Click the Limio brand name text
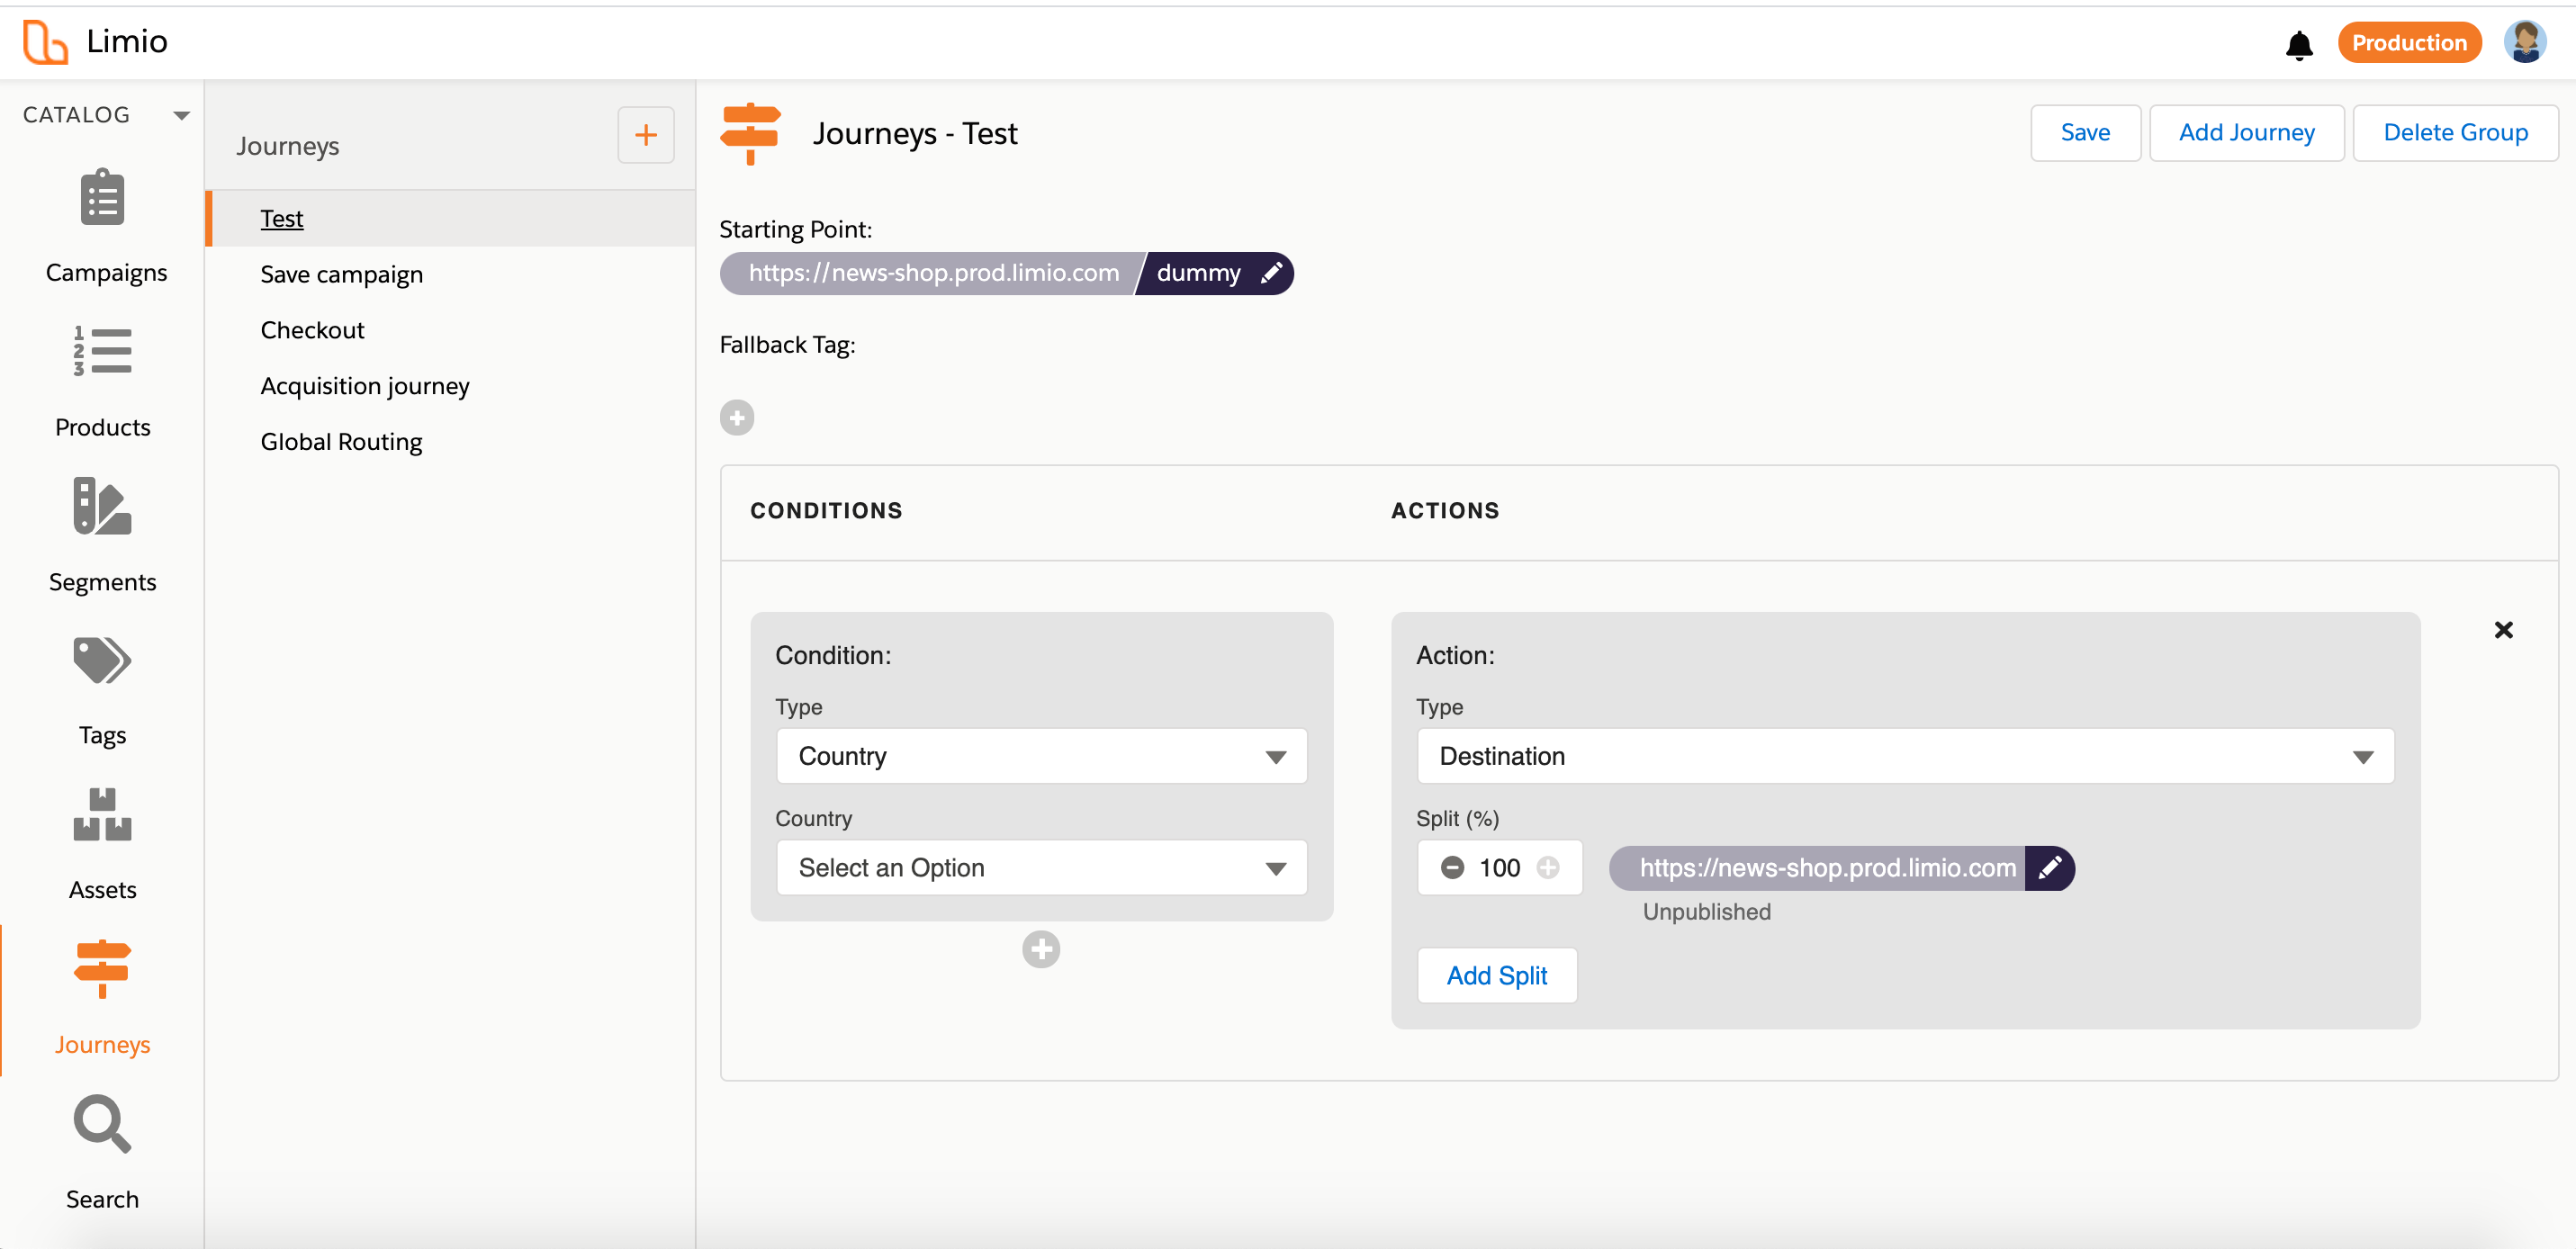Viewport: 2576px width, 1249px height. click(x=127, y=42)
